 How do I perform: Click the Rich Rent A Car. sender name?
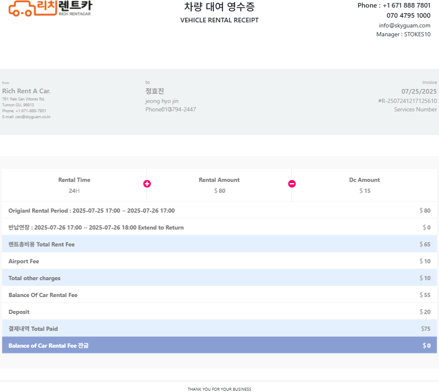(x=26, y=91)
